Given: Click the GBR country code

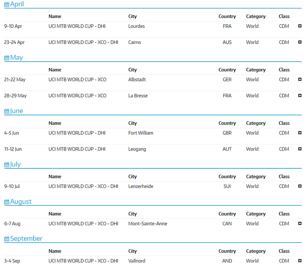Looking at the screenshot, I should (x=227, y=133).
